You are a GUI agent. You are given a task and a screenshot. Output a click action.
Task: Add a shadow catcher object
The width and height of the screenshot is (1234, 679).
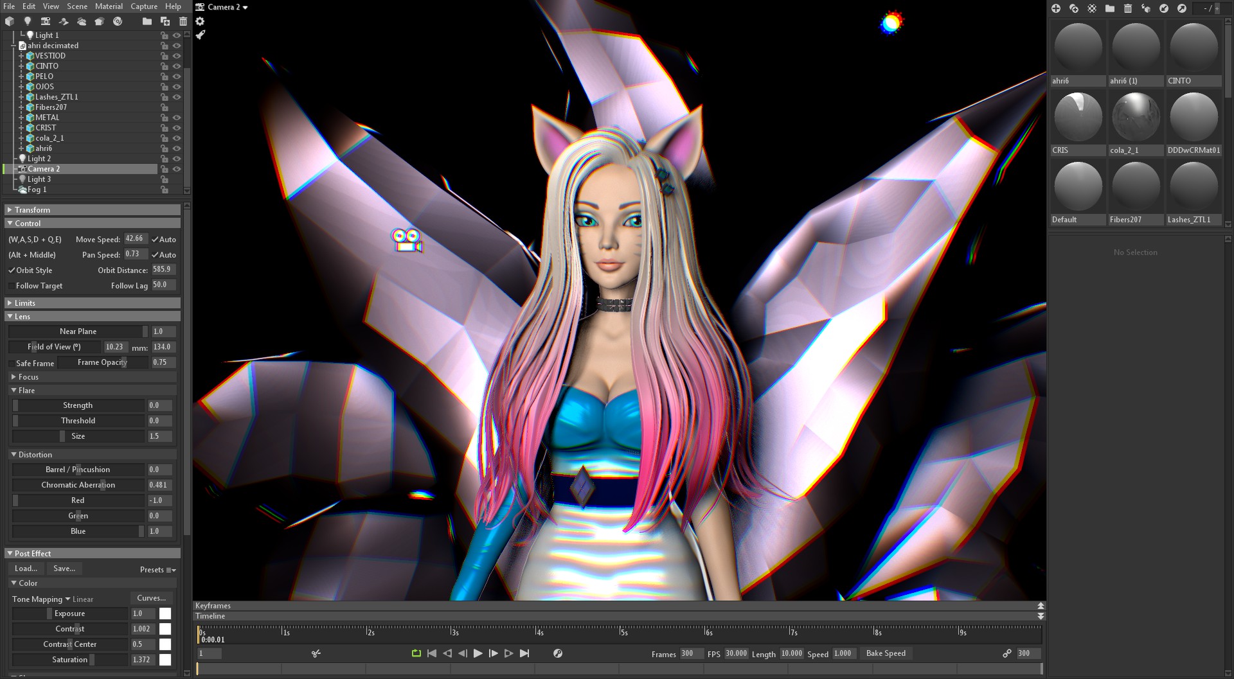click(x=64, y=21)
